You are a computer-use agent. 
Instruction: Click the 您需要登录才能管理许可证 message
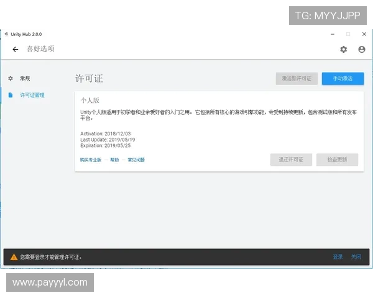point(51,257)
